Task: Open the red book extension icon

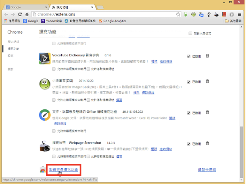Action: [x=224, y=14]
